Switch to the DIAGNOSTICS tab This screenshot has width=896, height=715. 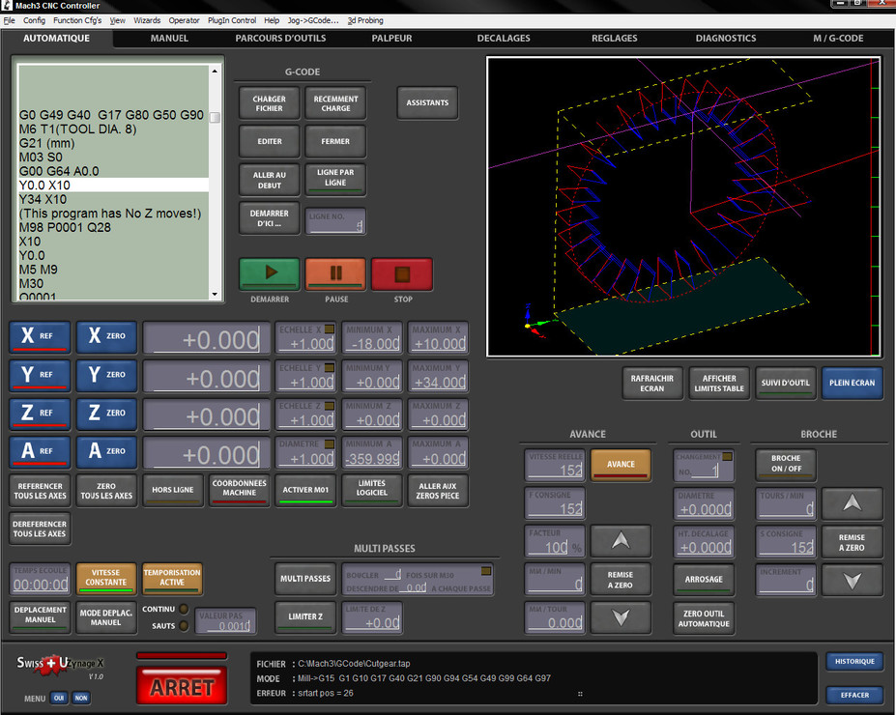click(x=725, y=39)
